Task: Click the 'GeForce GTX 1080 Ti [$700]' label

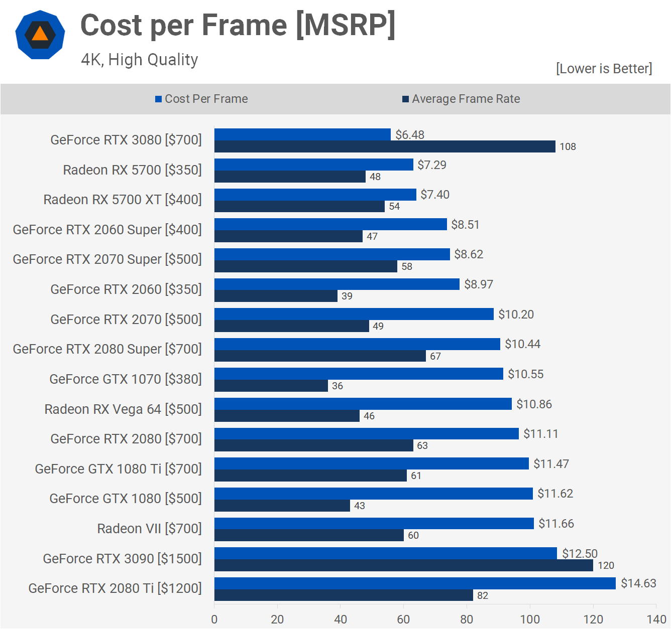Action: click(x=119, y=469)
